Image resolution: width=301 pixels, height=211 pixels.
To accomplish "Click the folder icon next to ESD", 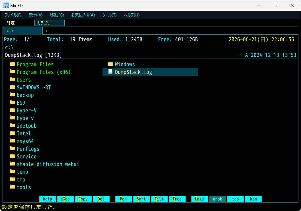I will tap(12, 102).
